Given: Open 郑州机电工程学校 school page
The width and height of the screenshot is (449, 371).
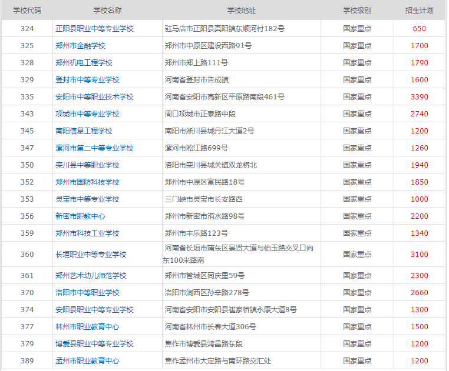Looking at the screenshot, I should 84,63.
